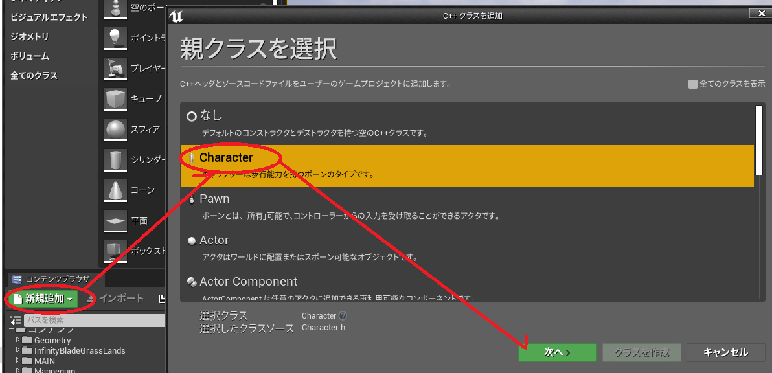Expand the MAIN folder arrow
772x373 pixels.
(x=17, y=361)
